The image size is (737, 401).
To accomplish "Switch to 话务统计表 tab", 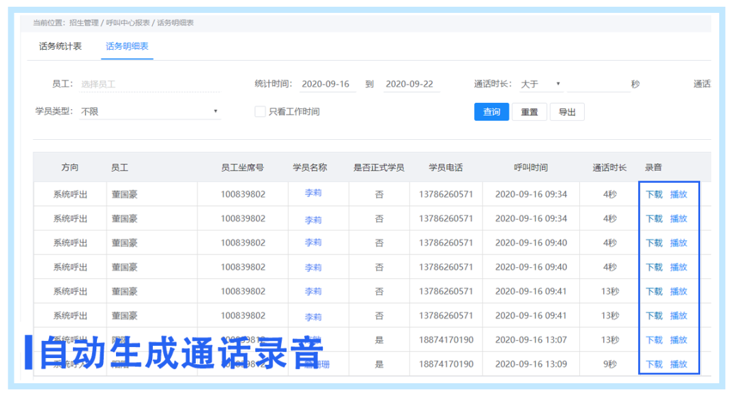I will [x=60, y=46].
